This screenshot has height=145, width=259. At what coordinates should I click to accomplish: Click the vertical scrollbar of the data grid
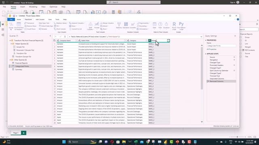coord(202,68)
